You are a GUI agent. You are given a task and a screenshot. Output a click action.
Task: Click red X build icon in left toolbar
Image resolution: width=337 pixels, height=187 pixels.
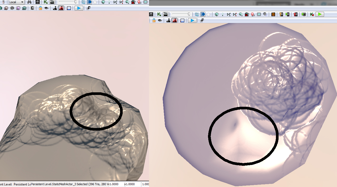click(x=133, y=2)
